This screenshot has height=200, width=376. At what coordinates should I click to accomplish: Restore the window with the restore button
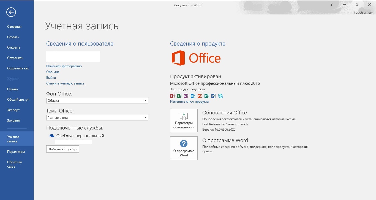(x=357, y=5)
